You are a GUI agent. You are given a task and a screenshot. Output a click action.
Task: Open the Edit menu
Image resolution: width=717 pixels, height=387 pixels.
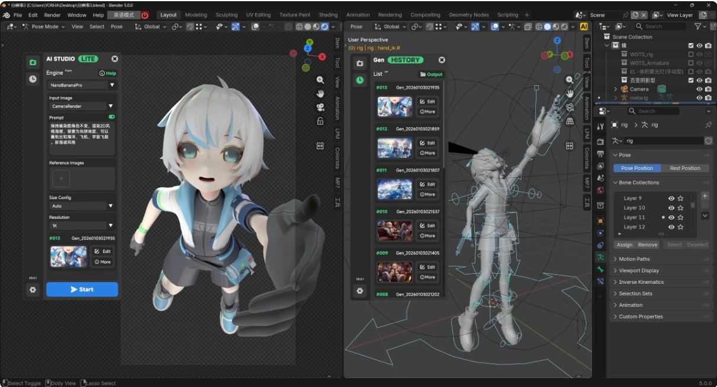(33, 15)
